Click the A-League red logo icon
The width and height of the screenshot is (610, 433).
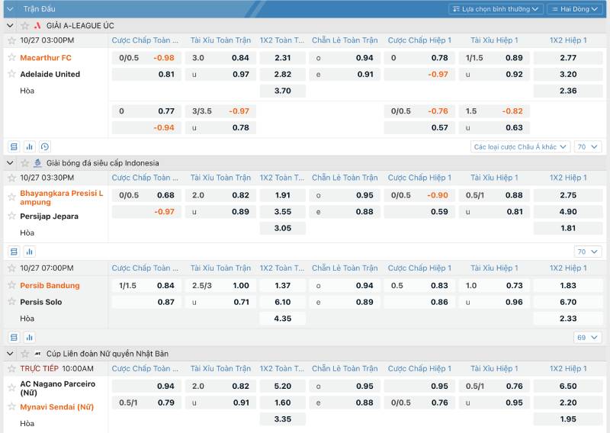point(37,25)
